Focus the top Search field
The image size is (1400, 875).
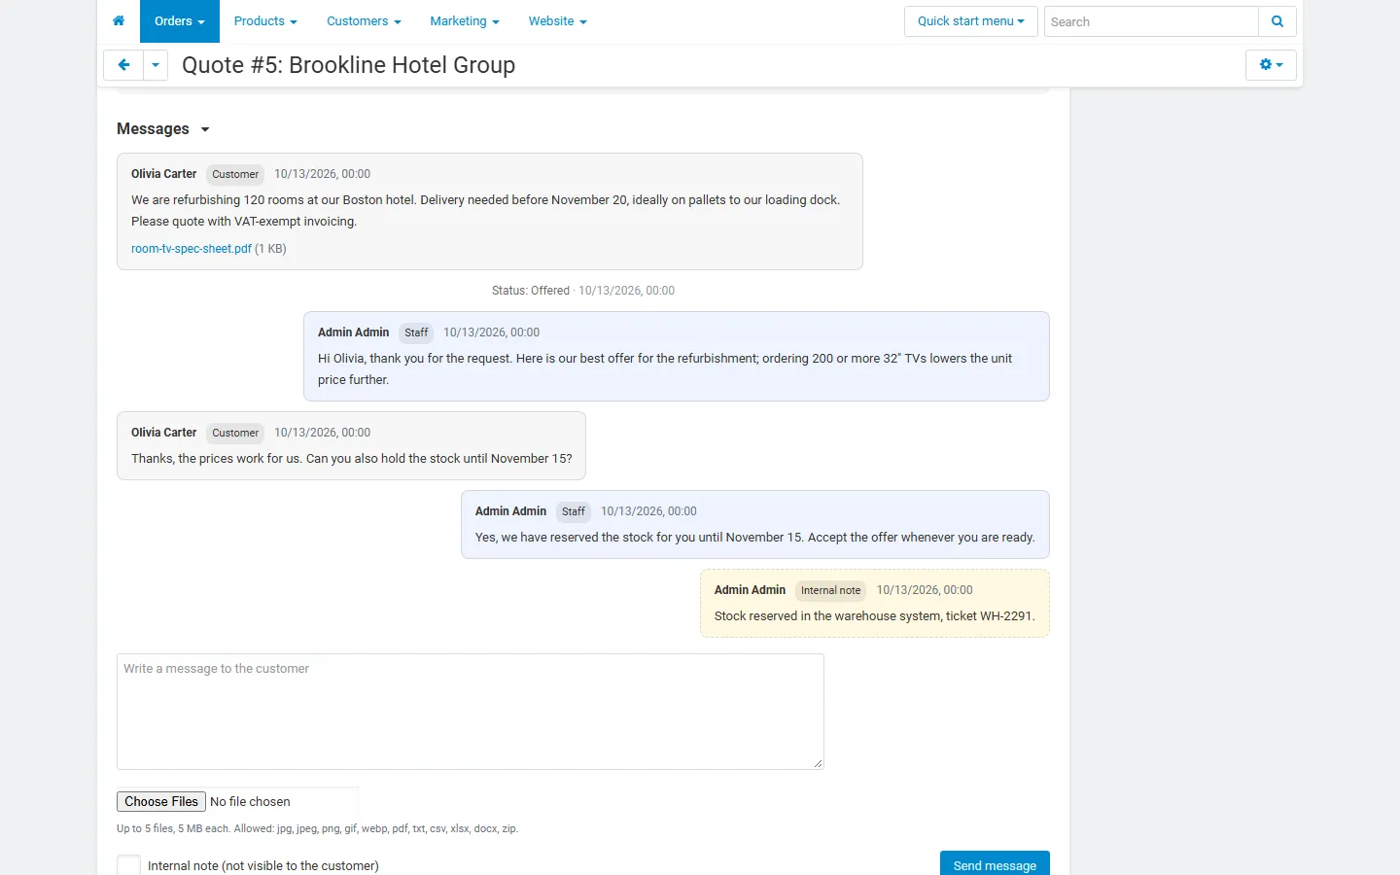pyautogui.click(x=1151, y=21)
